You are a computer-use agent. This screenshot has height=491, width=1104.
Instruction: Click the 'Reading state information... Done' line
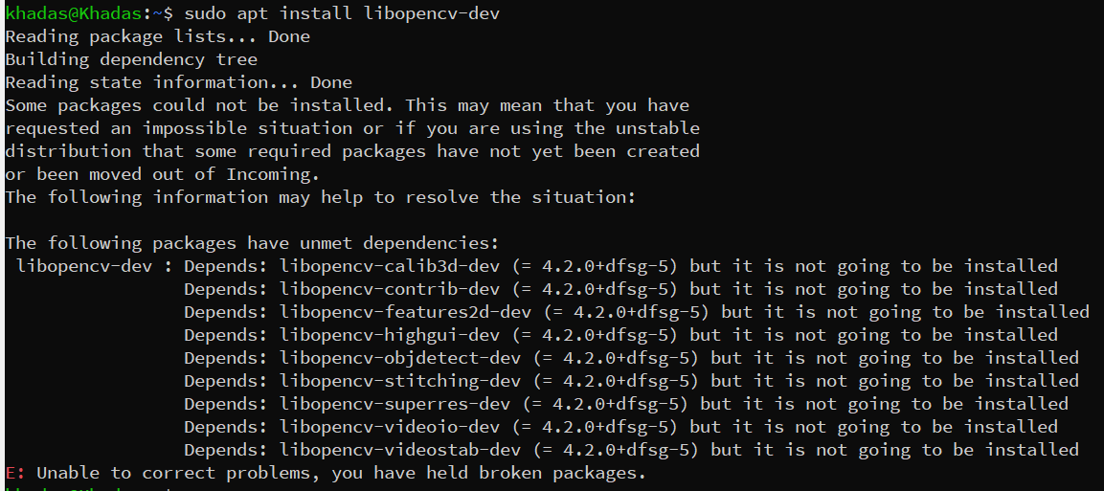tap(179, 82)
